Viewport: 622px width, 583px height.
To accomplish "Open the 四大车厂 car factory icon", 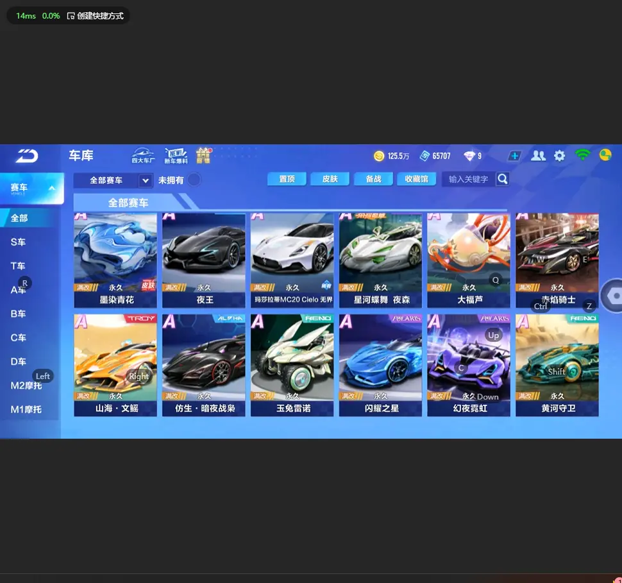I will click(143, 156).
